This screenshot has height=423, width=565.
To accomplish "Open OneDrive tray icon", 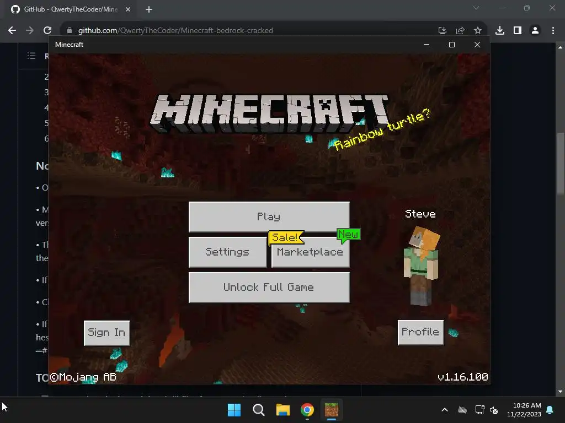I will click(x=462, y=410).
